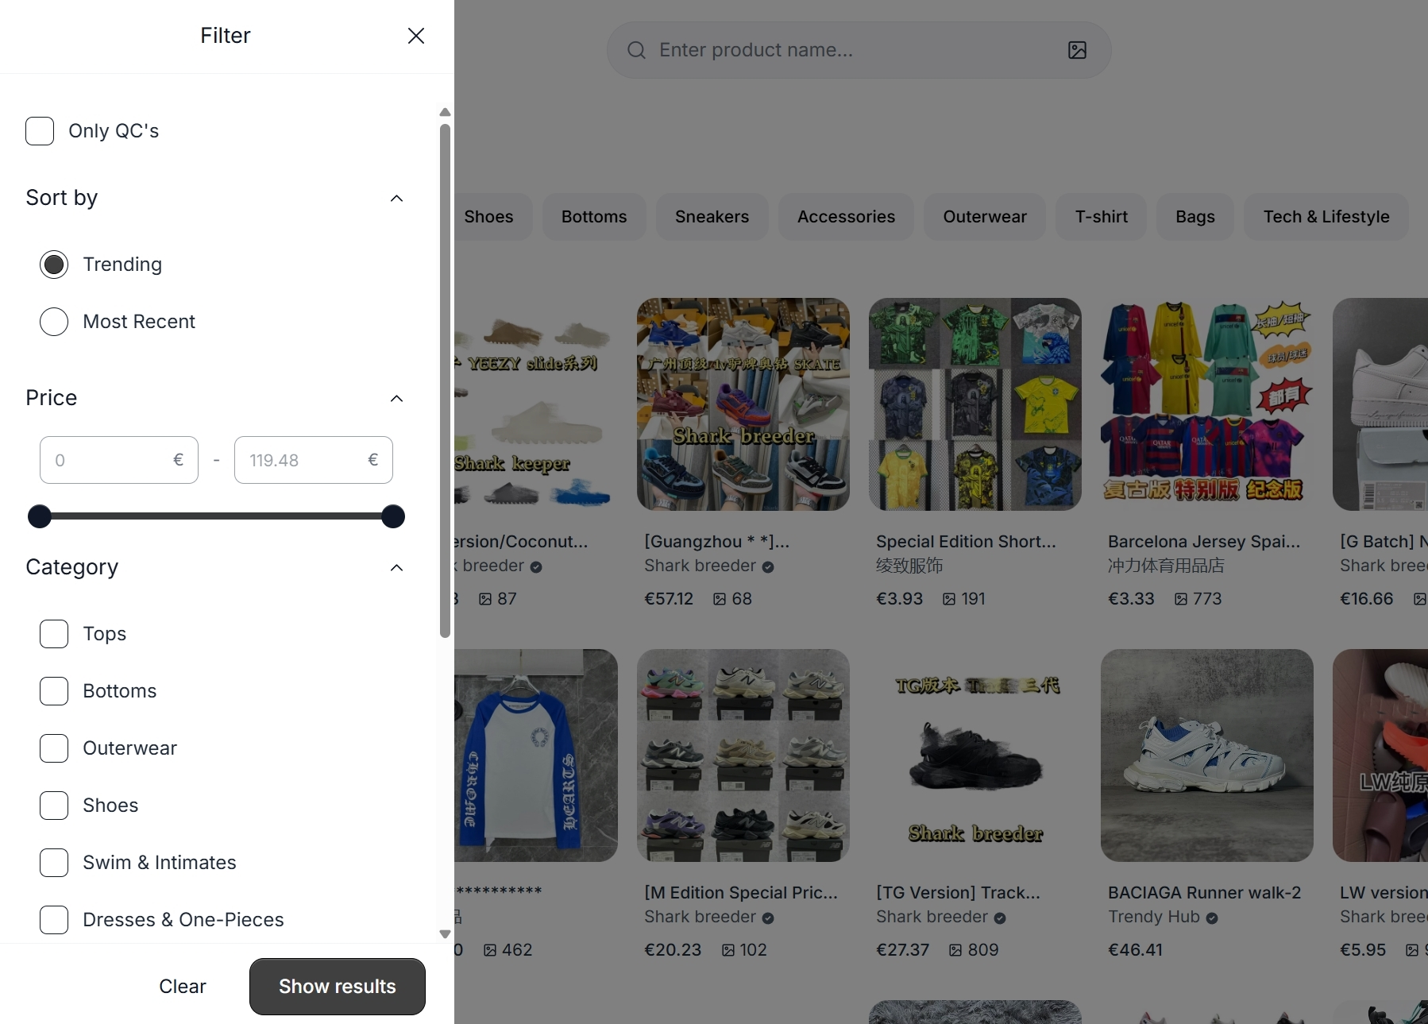Click the €46.41 price text

[1135, 950]
